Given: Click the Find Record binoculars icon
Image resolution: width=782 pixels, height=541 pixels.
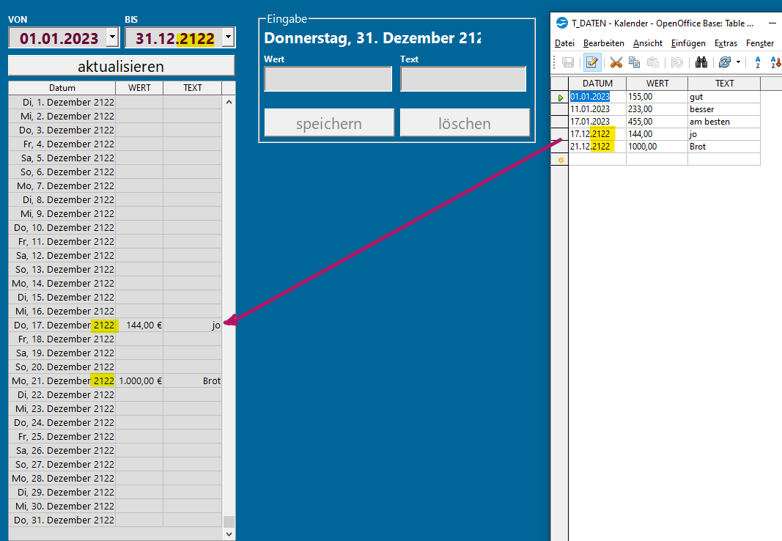Looking at the screenshot, I should tap(701, 62).
